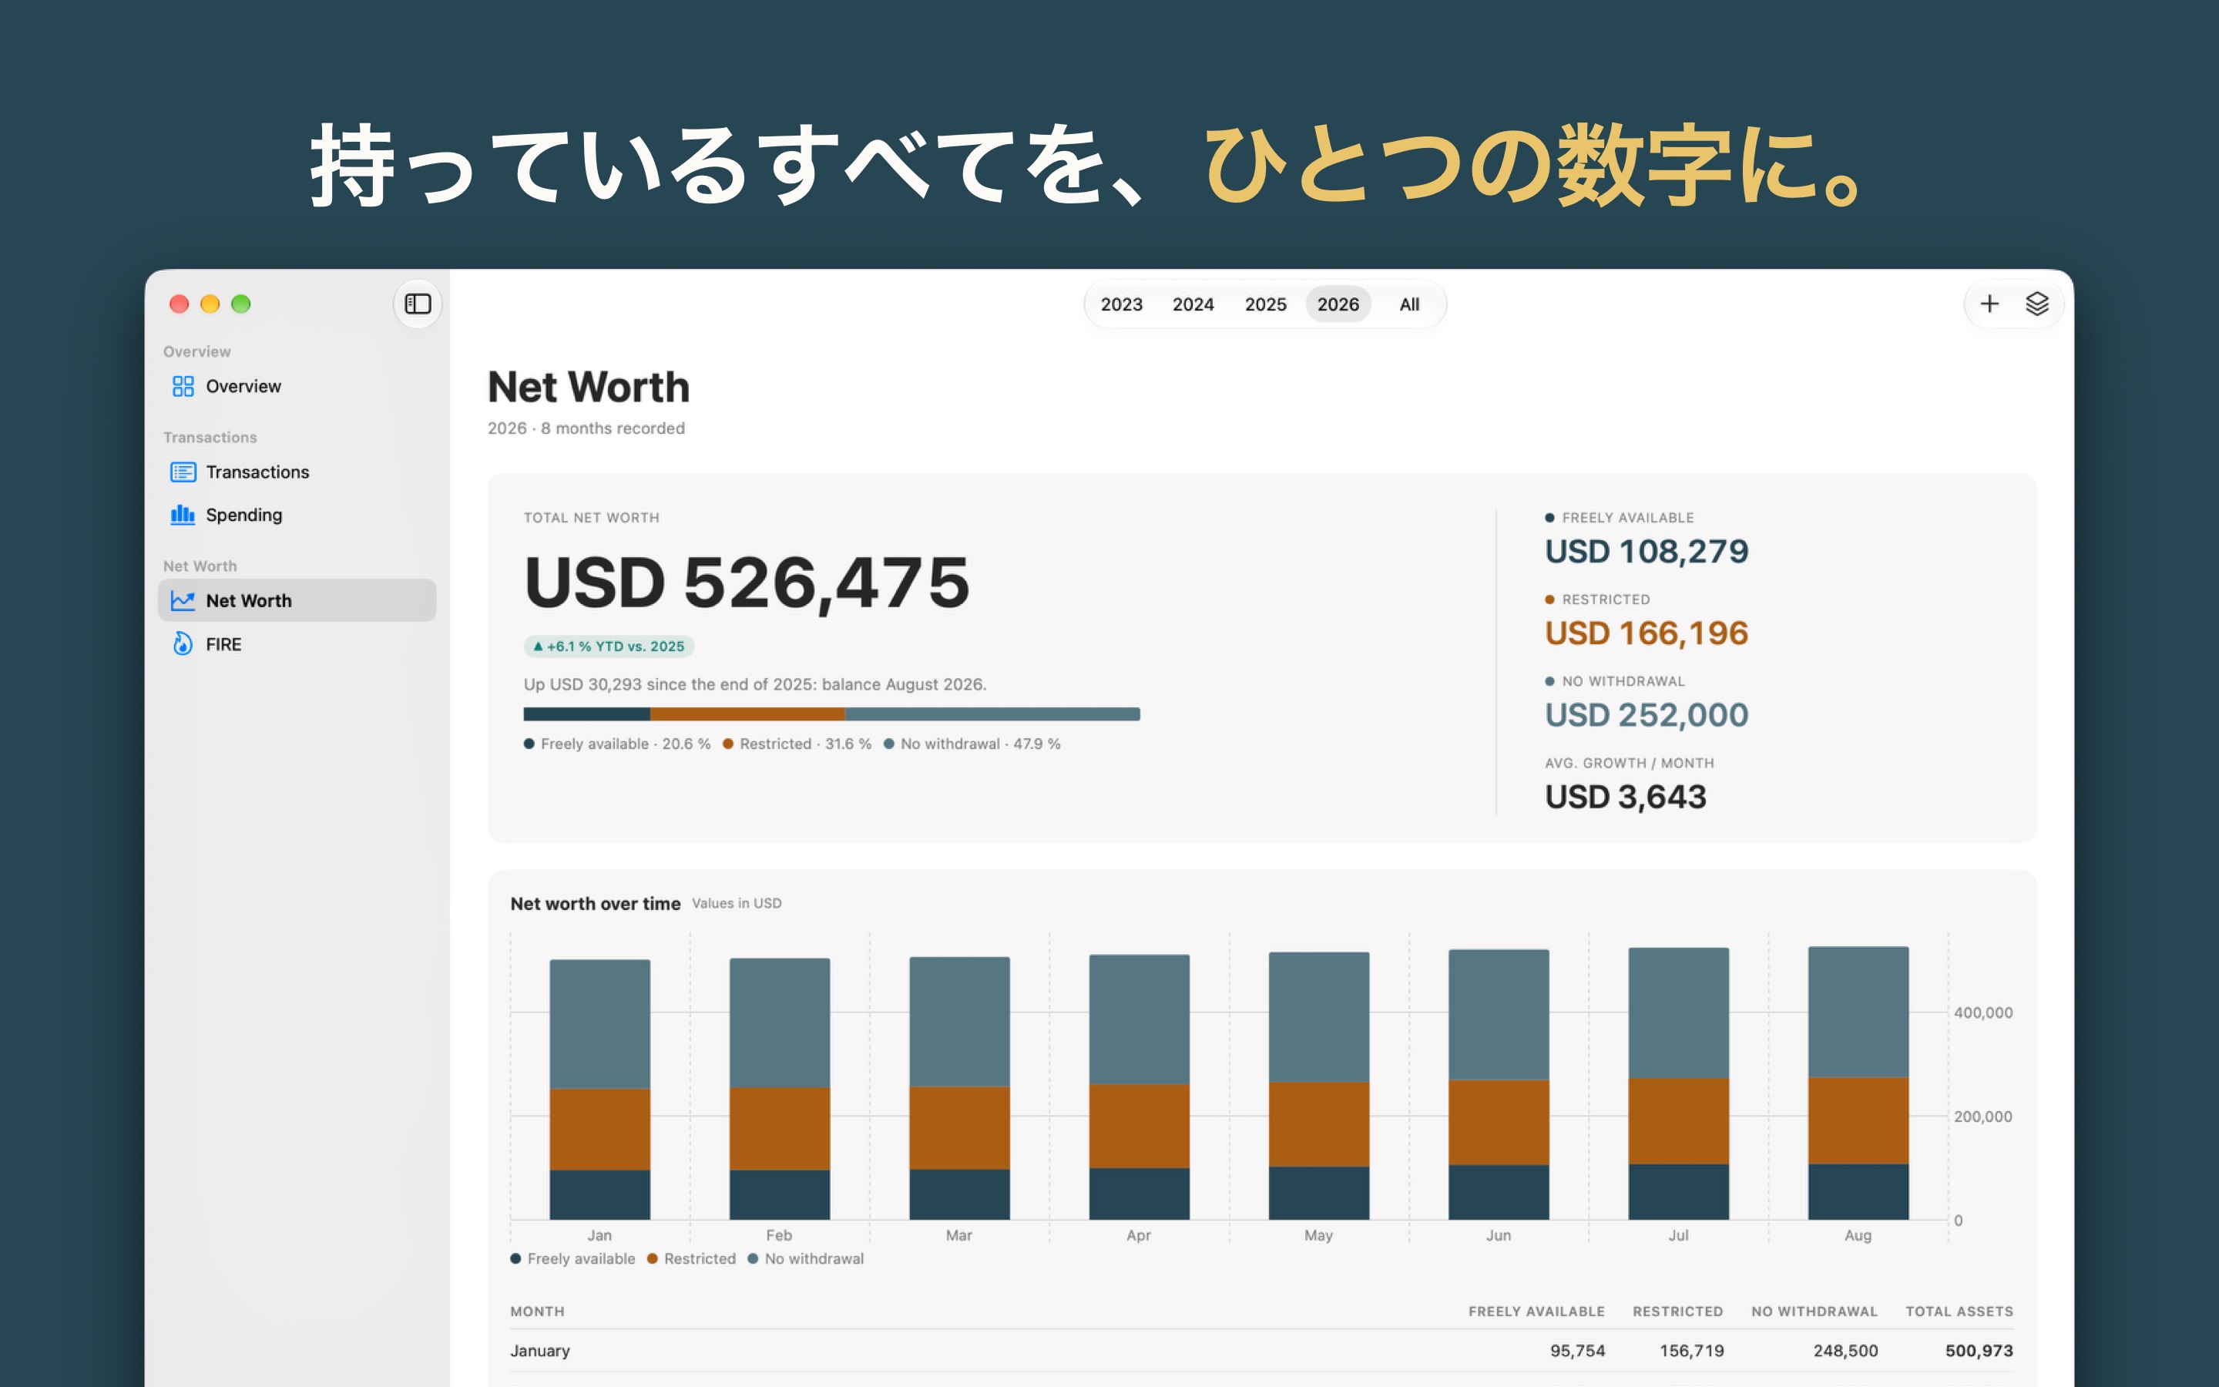Open the FIRE flame icon
This screenshot has height=1387, width=2219.
coord(183,644)
